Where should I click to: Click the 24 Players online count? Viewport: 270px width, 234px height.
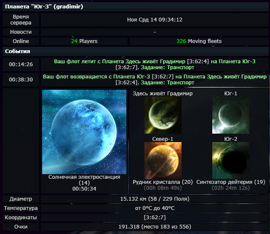[x=84, y=41]
